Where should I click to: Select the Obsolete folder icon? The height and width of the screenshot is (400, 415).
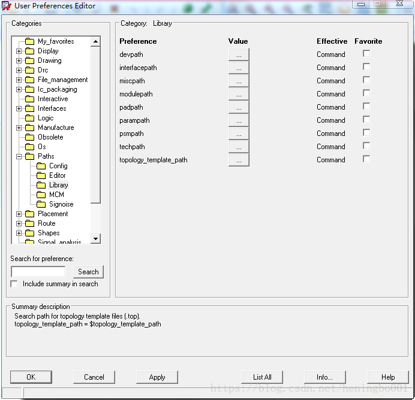click(x=29, y=137)
